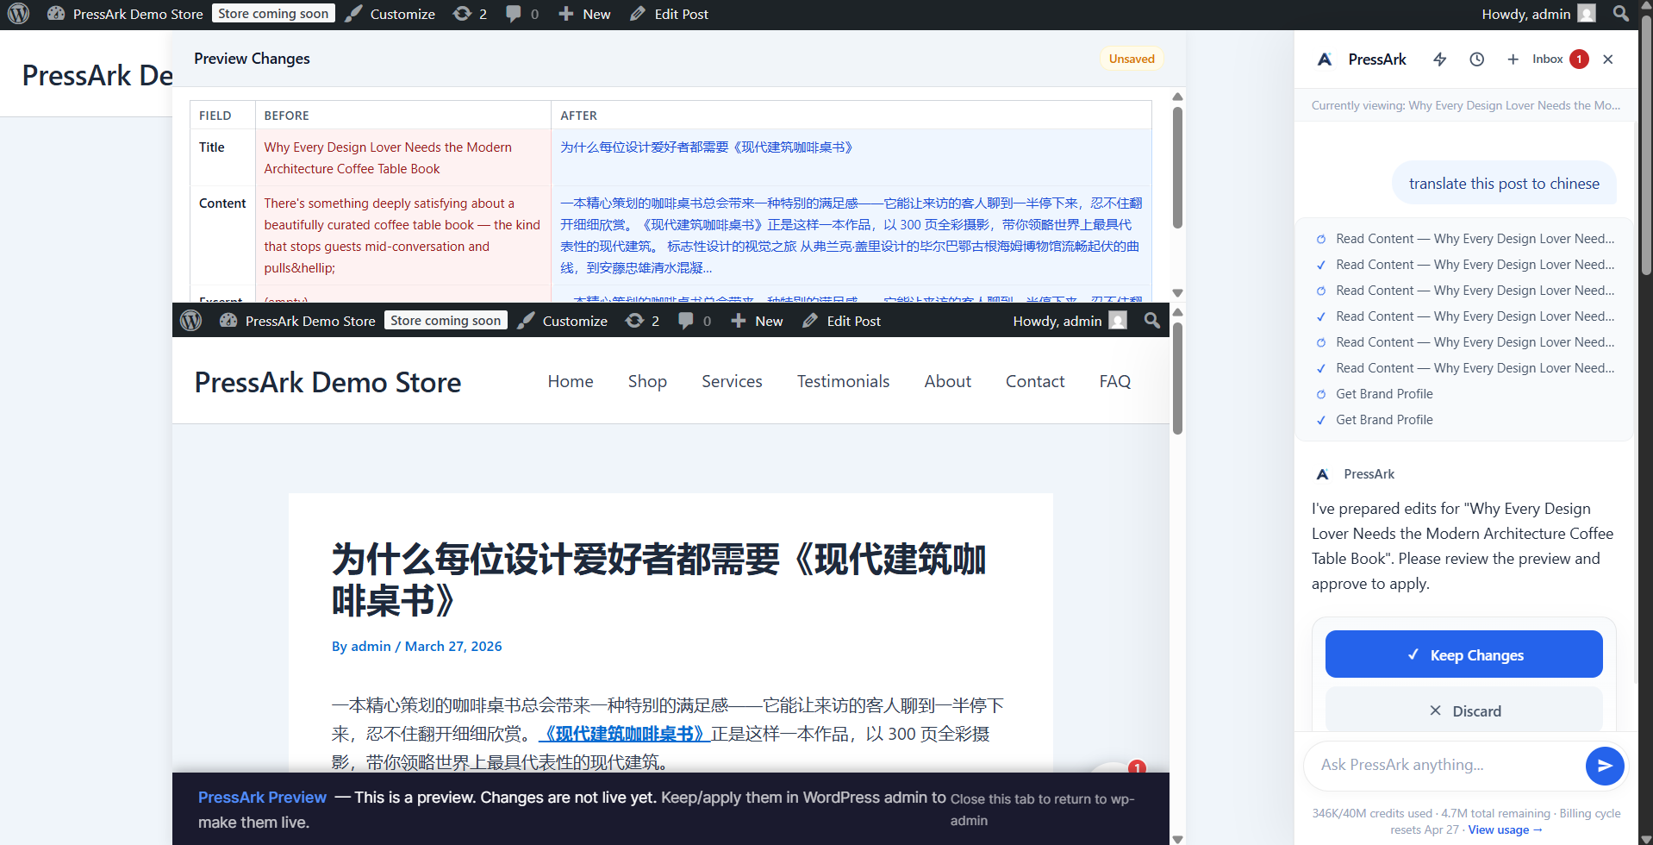
Task: Open comments bubble icon in top admin bar
Action: click(522, 14)
